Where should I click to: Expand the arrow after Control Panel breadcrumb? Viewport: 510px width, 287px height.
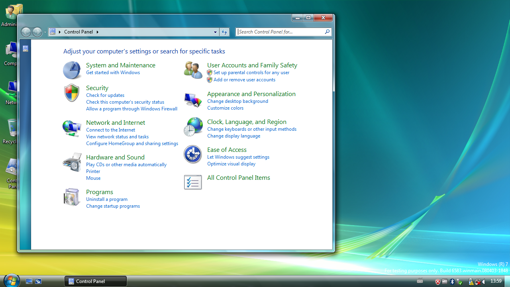point(97,32)
